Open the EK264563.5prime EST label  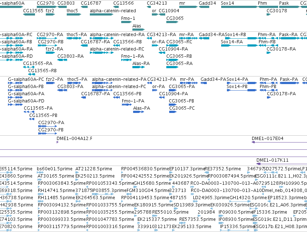pos(95,198)
